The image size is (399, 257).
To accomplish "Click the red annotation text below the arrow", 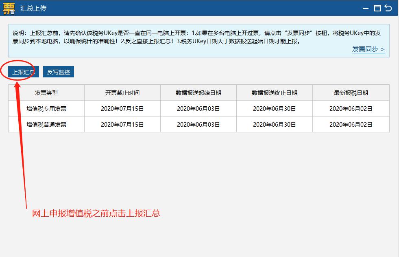I will click(x=97, y=213).
